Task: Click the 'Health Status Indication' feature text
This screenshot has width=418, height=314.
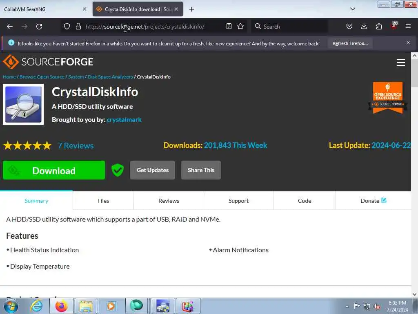Action: (x=44, y=250)
